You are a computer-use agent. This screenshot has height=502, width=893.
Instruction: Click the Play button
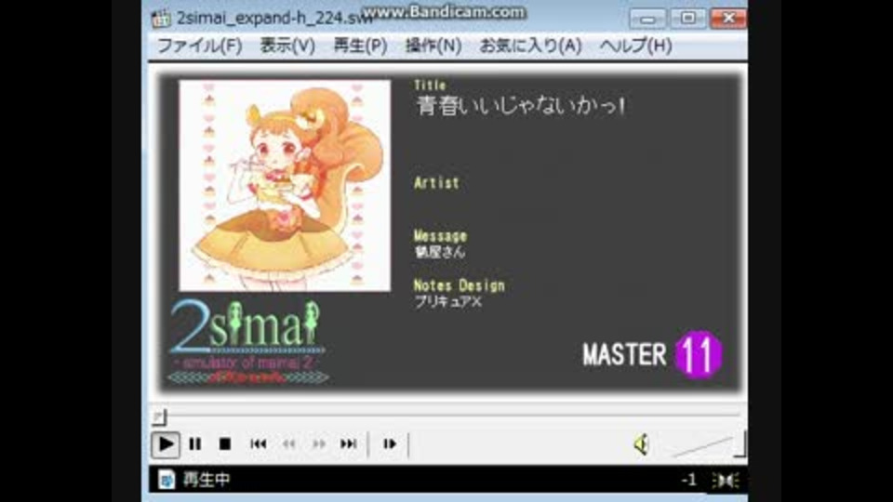click(x=166, y=444)
